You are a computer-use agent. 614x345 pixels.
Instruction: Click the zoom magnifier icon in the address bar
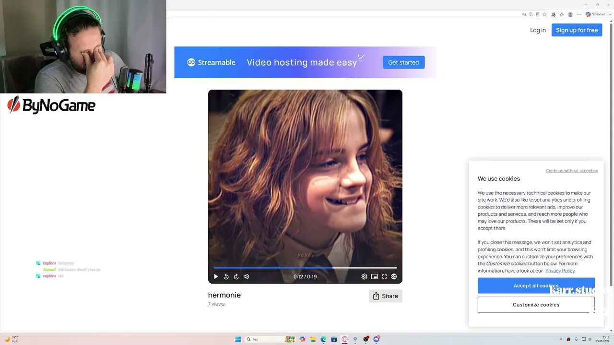pos(531,14)
